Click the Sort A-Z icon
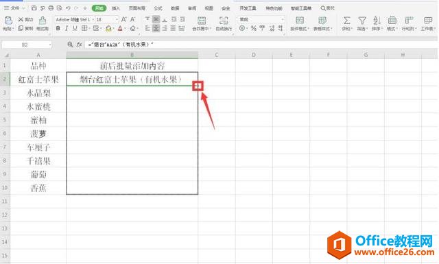The width and height of the screenshot is (439, 264). 377,21
